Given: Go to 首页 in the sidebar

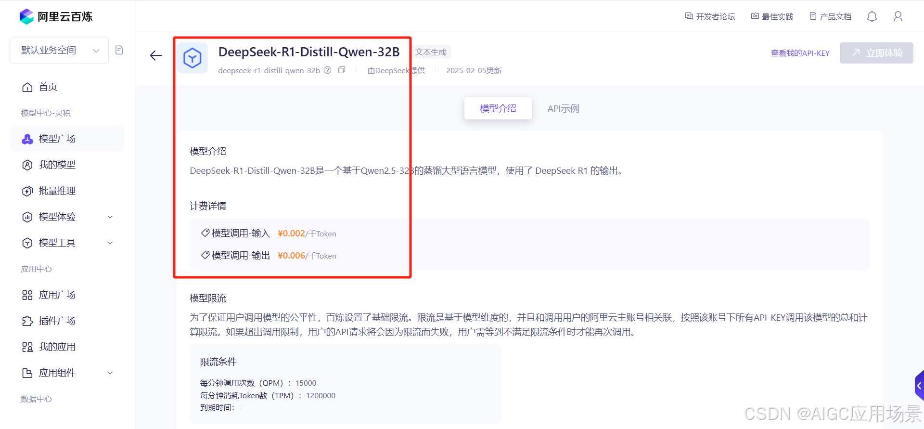Looking at the screenshot, I should pos(67,87).
